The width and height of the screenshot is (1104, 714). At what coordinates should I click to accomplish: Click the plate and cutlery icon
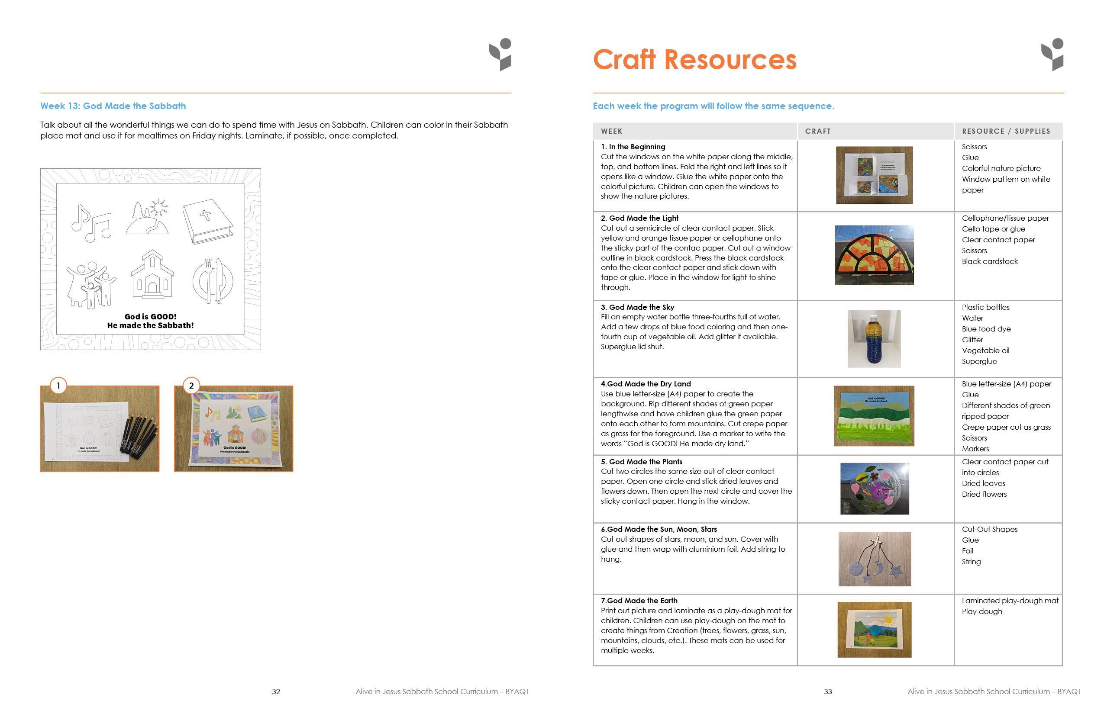(x=213, y=280)
